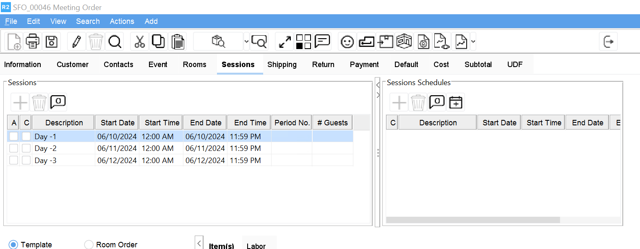Click the expand arrows toolbar icon
The width and height of the screenshot is (640, 249).
[285, 41]
